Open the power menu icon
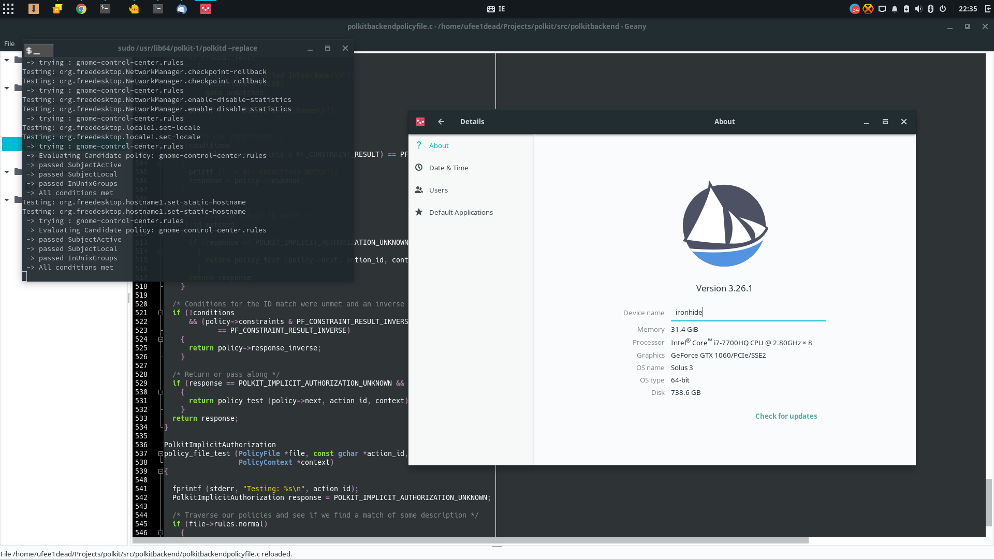Screen dimensions: 994x559 point(943,9)
